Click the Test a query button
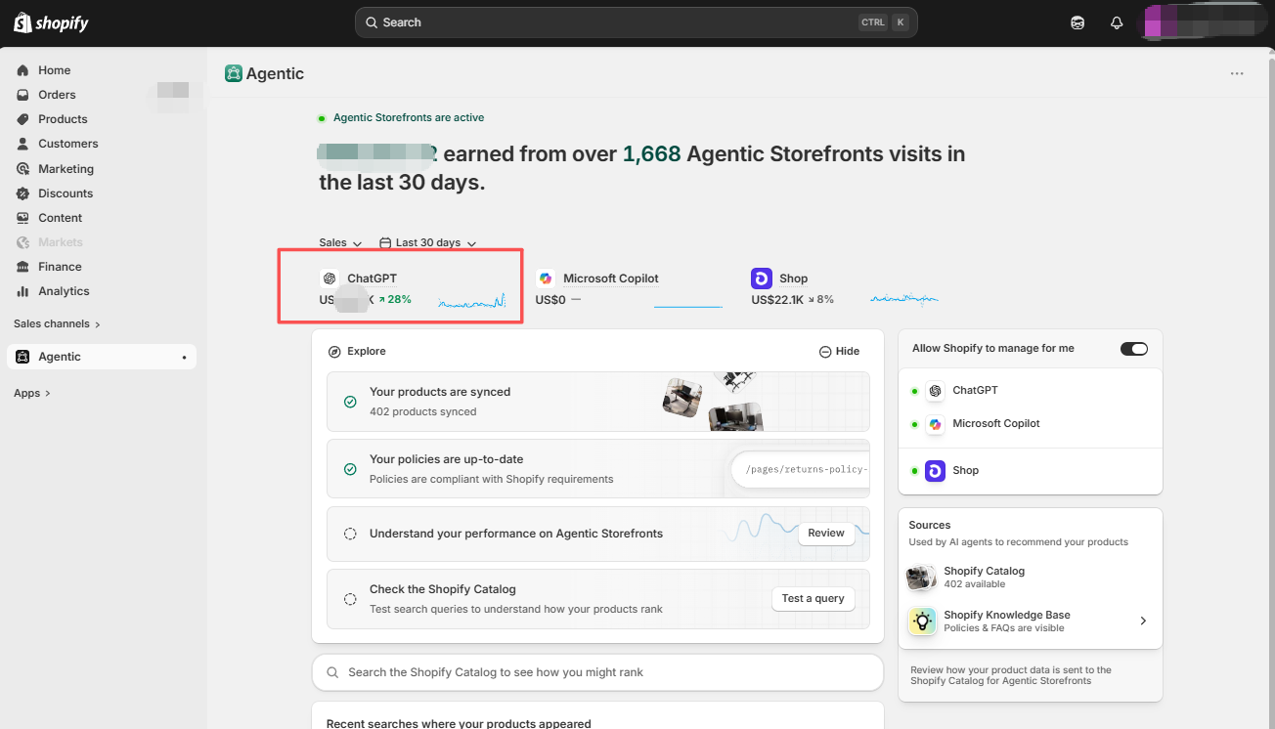Screen dimensions: 1275x729 [x=813, y=598]
